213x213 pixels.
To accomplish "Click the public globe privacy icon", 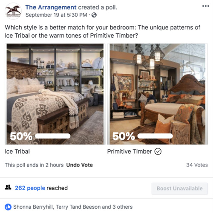I will pos(94,15).
